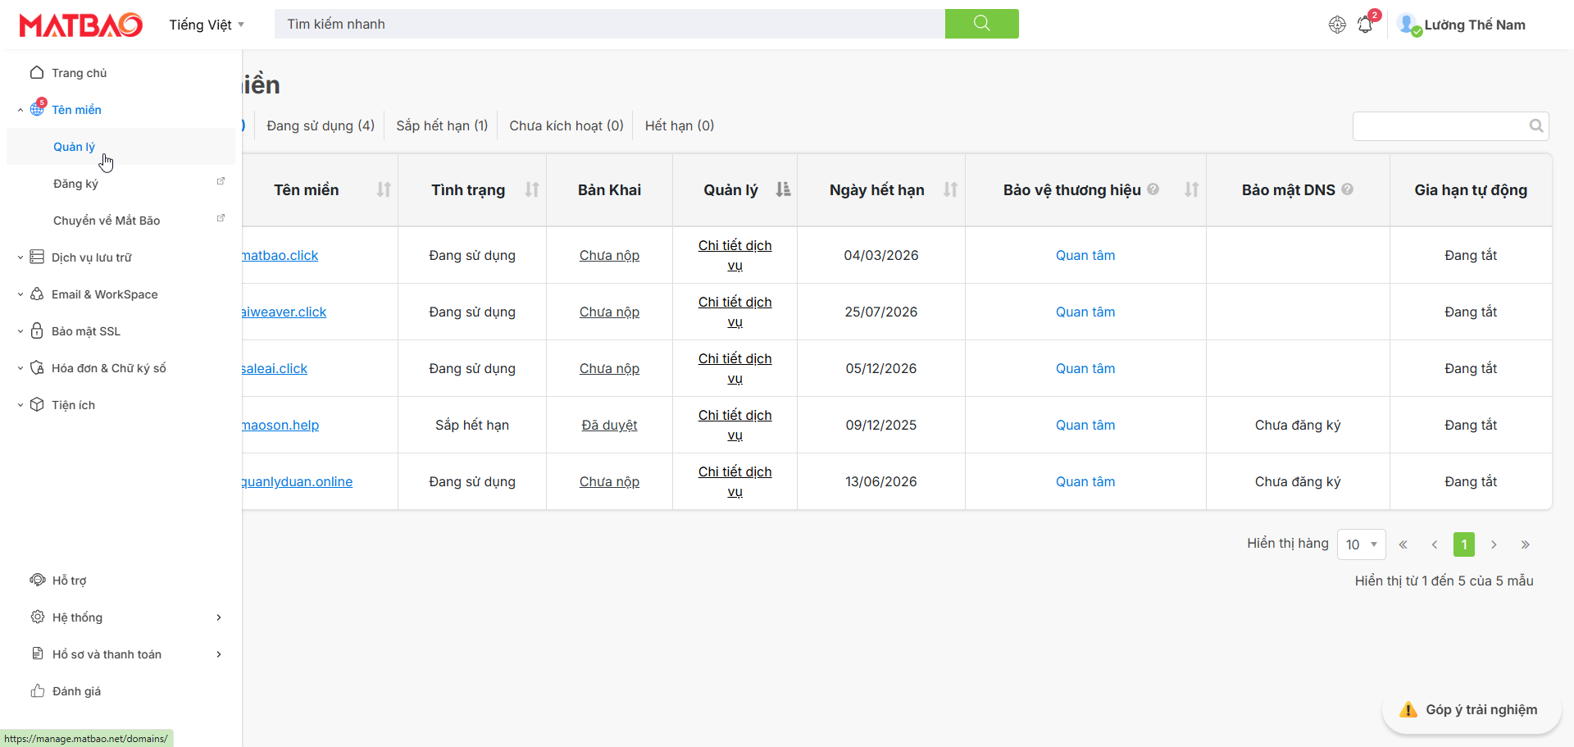
Task: Open the Tiếng Việt language dropdown
Action: pos(207,25)
